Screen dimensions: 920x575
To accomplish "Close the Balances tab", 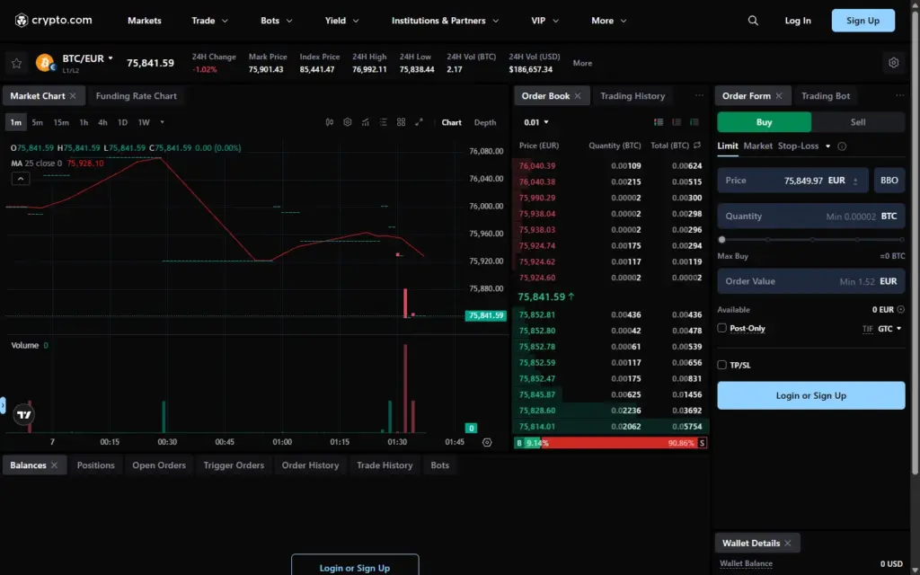I will pos(54,464).
